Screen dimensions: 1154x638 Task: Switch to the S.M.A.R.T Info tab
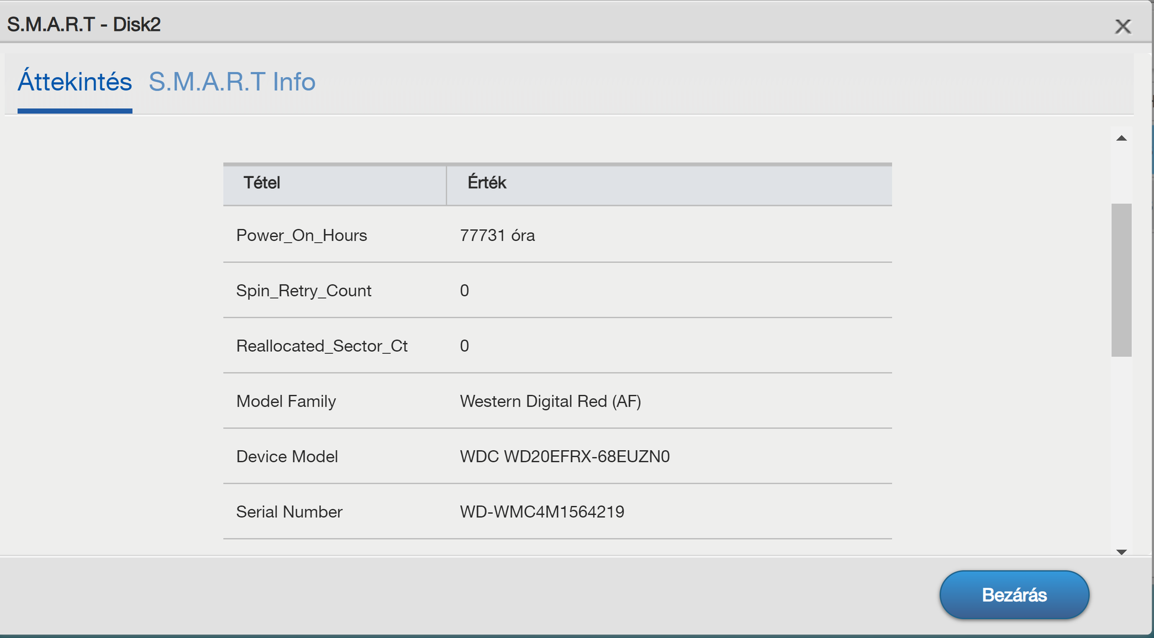[x=232, y=82]
